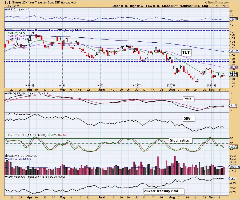Screen dimensions: 240x200
Task: Click the 26.32 stochastics value tag
Action: pyautogui.click(x=233, y=148)
